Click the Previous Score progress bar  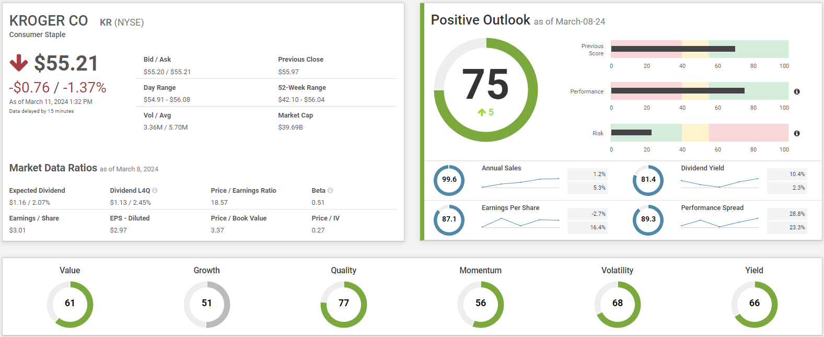(700, 49)
